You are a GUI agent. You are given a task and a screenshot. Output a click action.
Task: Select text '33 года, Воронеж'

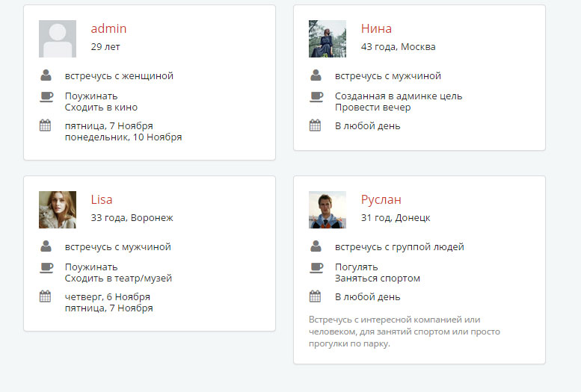click(x=132, y=218)
